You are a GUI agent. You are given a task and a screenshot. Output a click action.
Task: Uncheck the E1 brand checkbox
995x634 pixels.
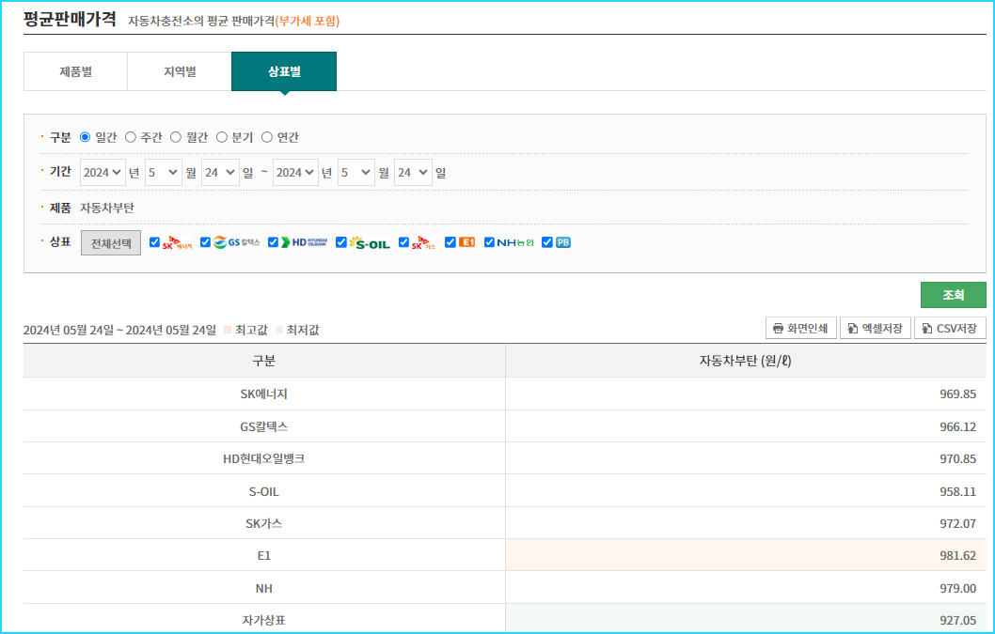coord(450,242)
